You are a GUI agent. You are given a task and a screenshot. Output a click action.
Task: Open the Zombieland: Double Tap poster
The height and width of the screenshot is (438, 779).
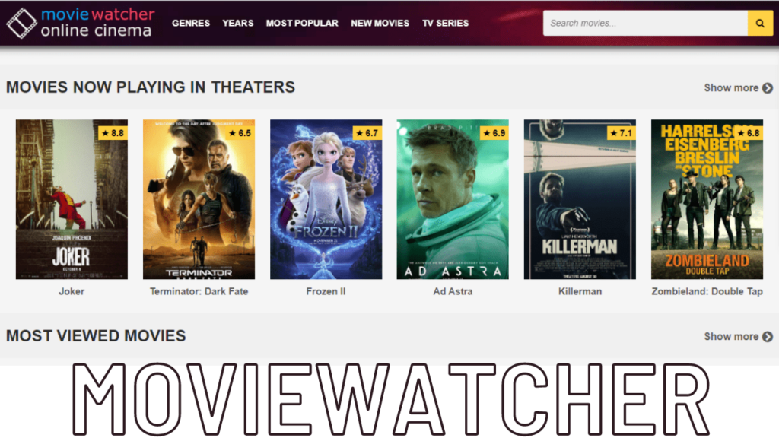(707, 199)
